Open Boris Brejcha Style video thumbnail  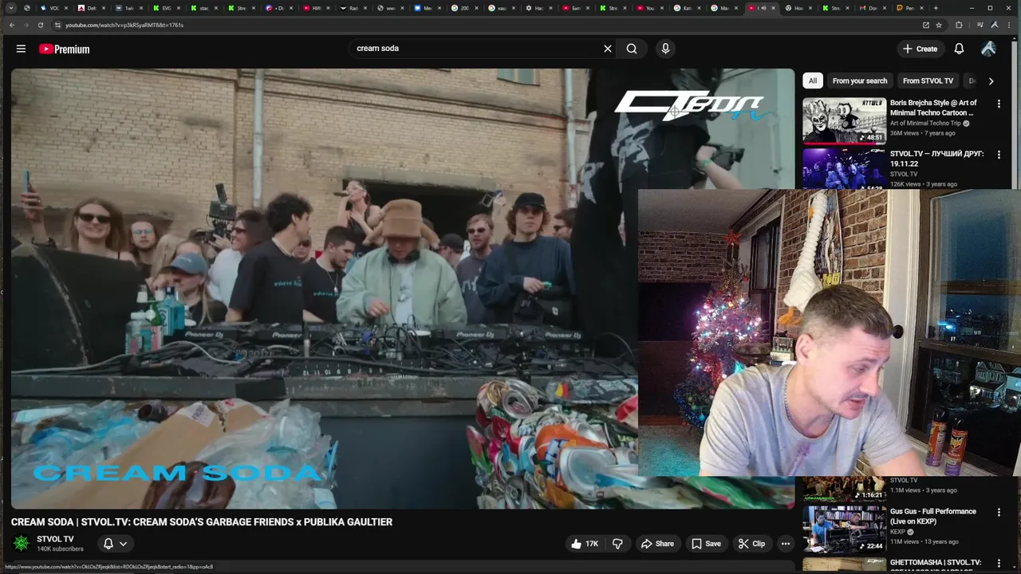point(844,120)
